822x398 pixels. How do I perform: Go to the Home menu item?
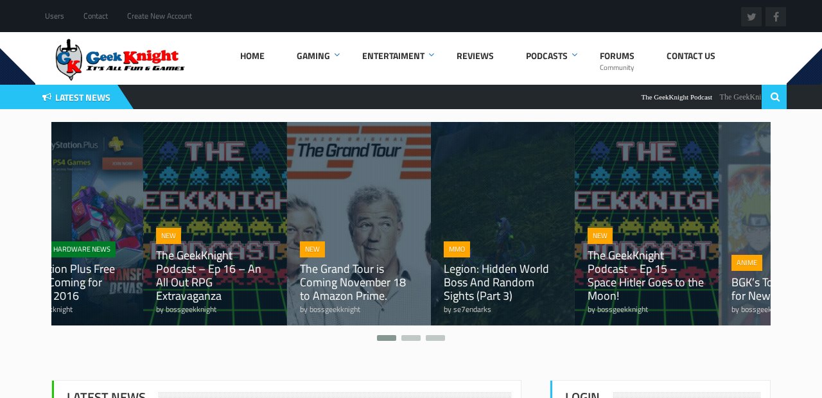(x=252, y=56)
